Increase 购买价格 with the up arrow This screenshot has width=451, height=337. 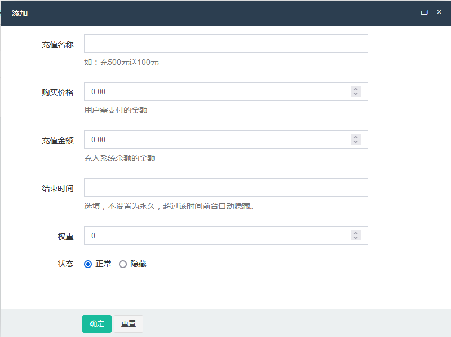pos(355,89)
